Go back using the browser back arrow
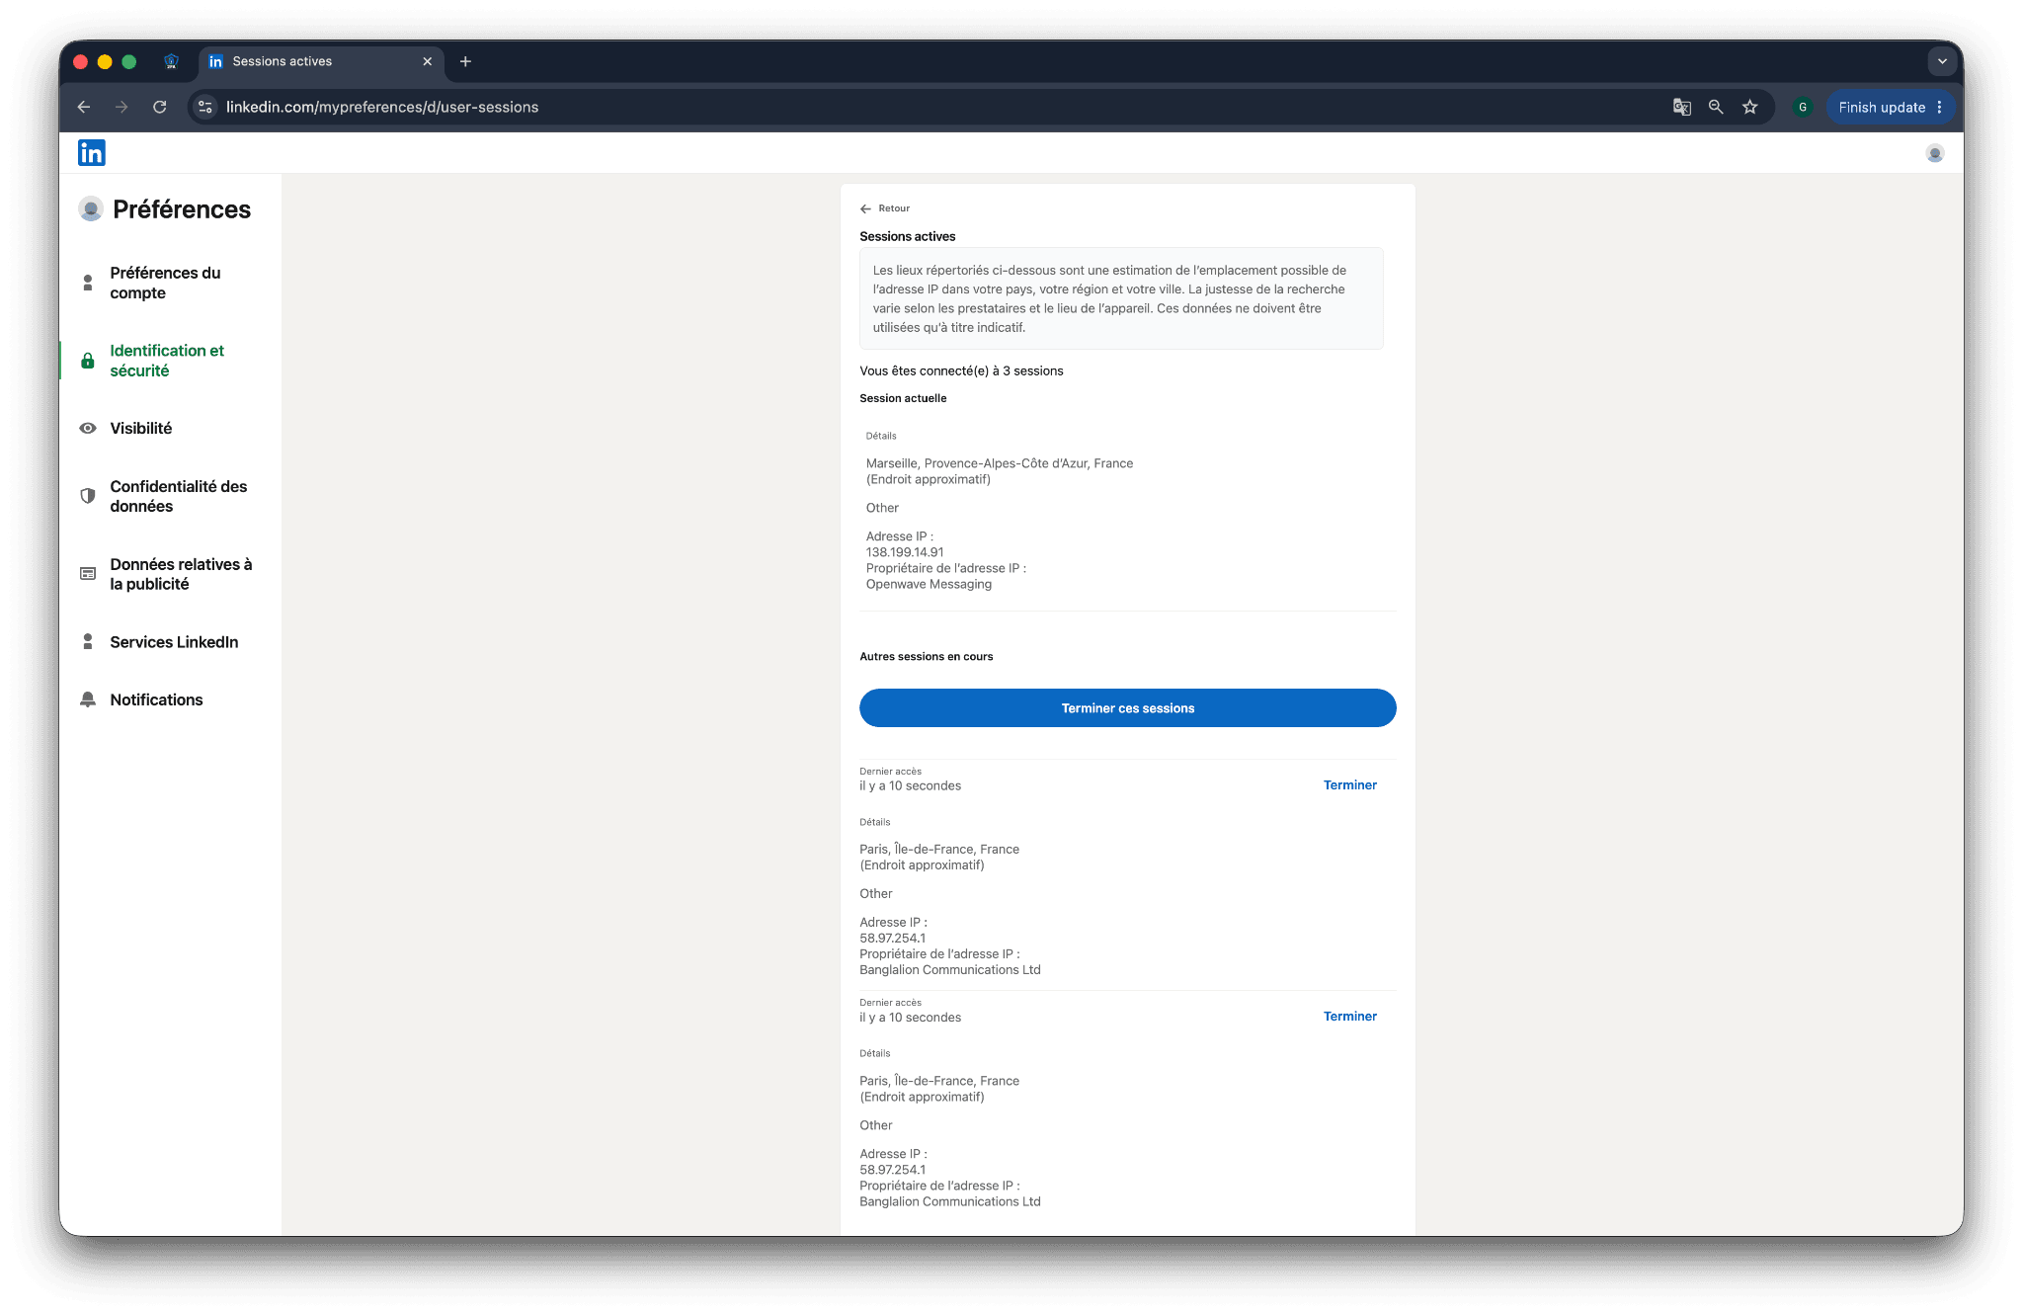Viewport: 2023px width, 1314px height. click(x=84, y=107)
